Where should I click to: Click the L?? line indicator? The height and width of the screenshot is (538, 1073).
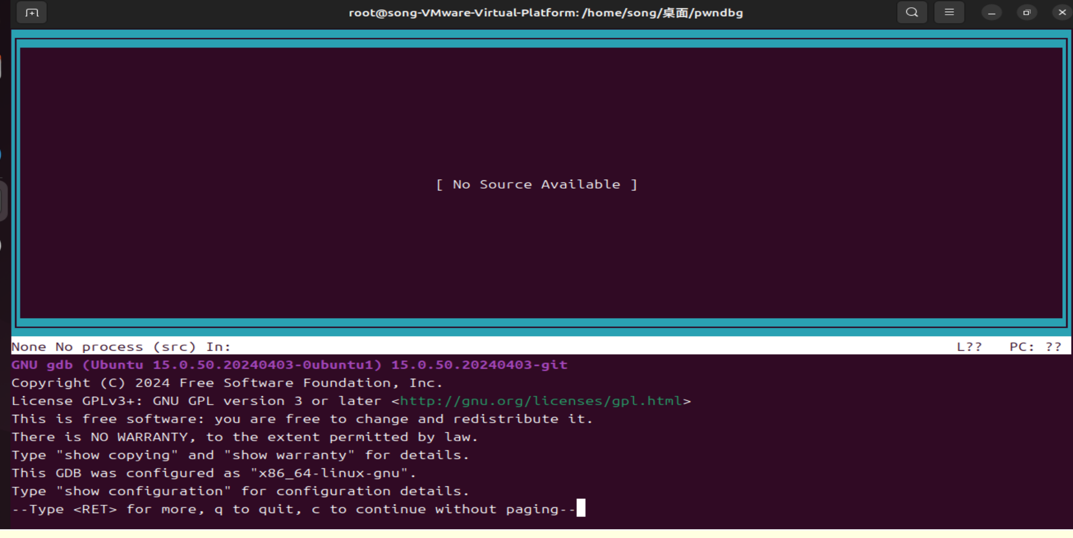pyautogui.click(x=969, y=347)
